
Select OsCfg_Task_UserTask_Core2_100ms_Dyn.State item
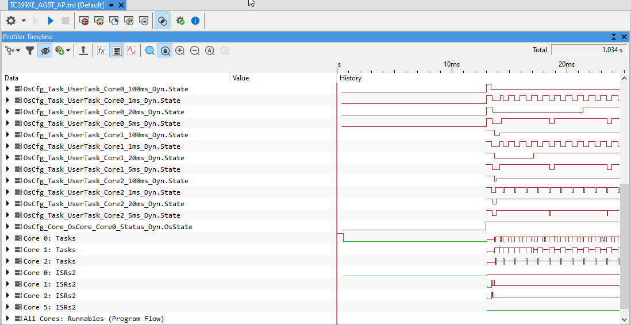coord(106,181)
